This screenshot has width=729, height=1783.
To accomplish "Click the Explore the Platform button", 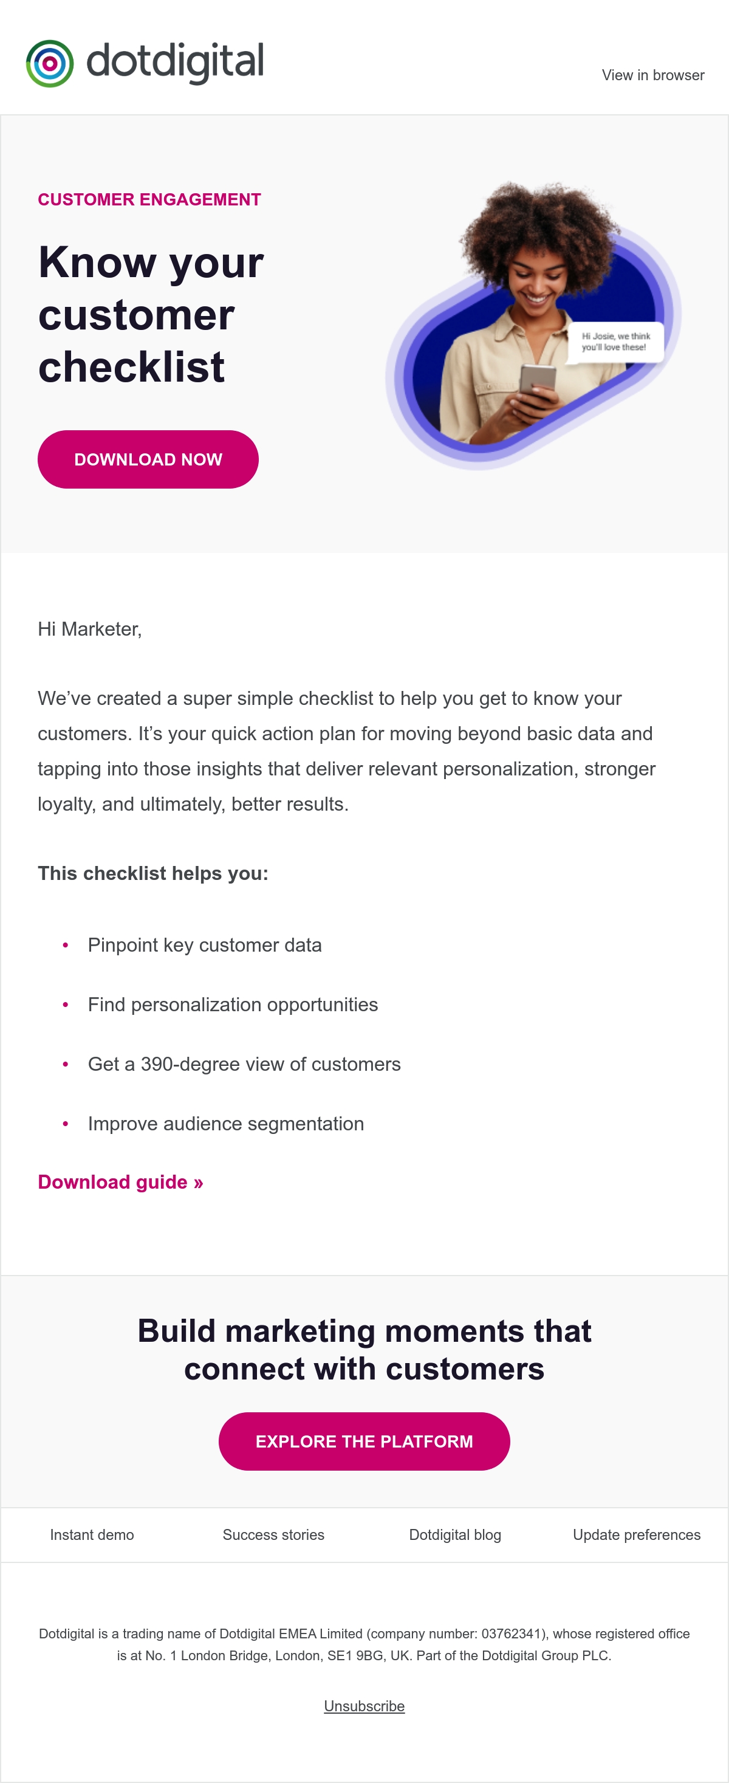I will 364,1441.
